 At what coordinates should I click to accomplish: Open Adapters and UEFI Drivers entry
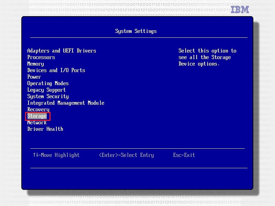click(x=62, y=51)
